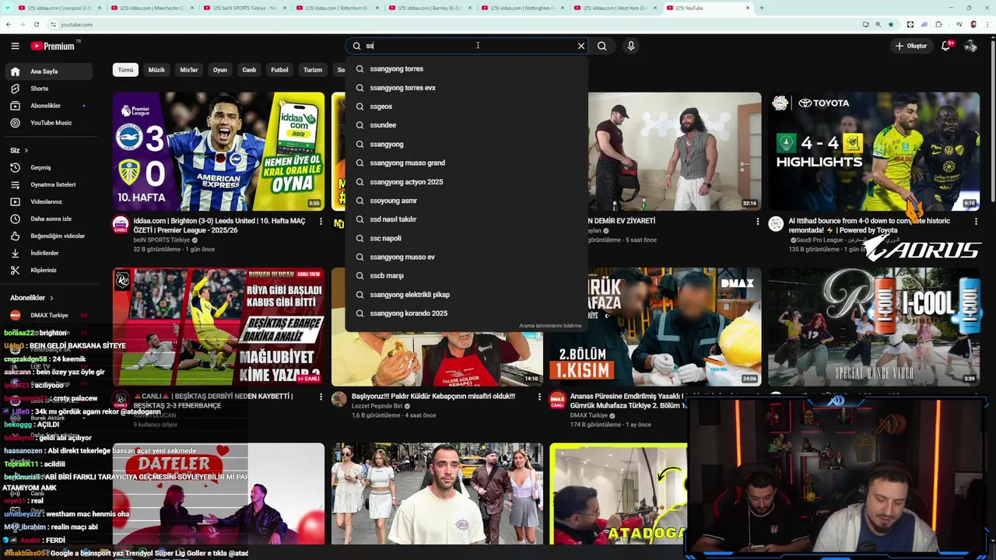Open Oynatma listeleri playlists
The image size is (996, 560).
(x=48, y=184)
